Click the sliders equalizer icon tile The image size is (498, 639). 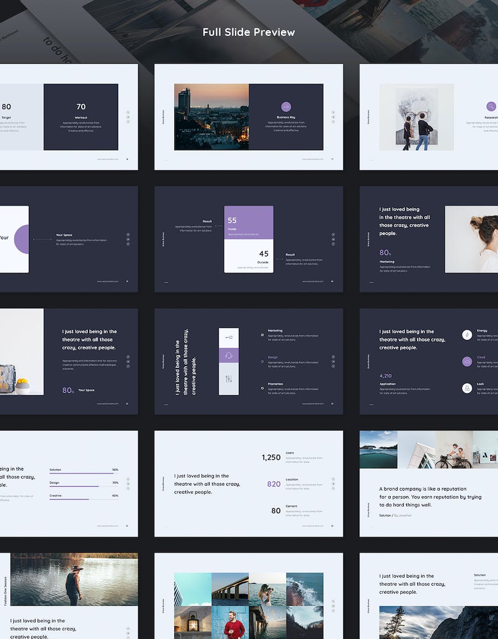pos(229,379)
